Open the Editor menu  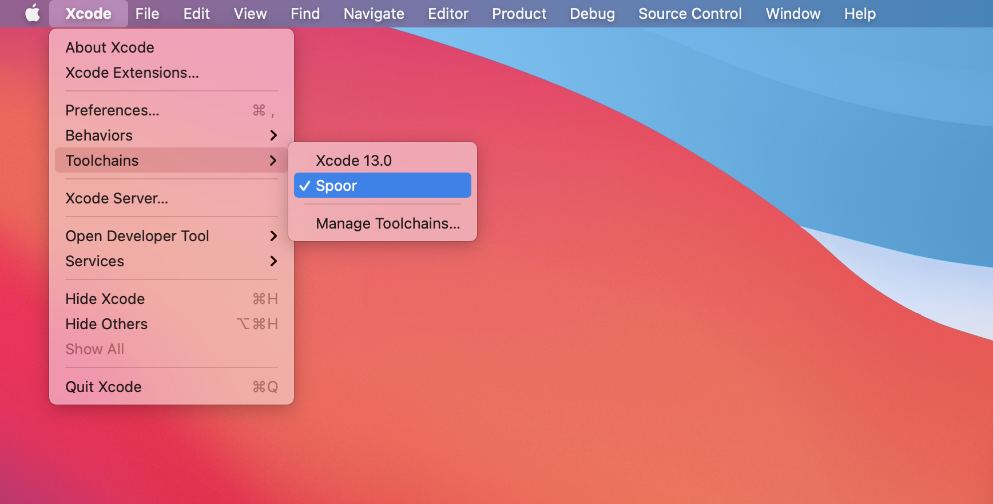pyautogui.click(x=448, y=13)
